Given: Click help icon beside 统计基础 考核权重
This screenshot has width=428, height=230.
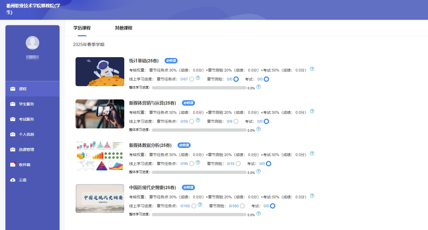Looking at the screenshot, I should (312, 69).
